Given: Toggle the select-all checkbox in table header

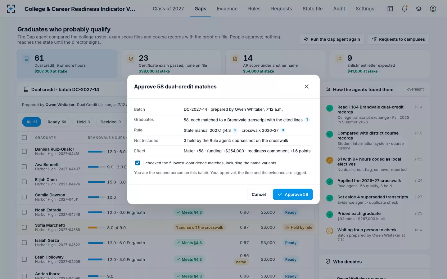Looking at the screenshot, I should [25, 138].
